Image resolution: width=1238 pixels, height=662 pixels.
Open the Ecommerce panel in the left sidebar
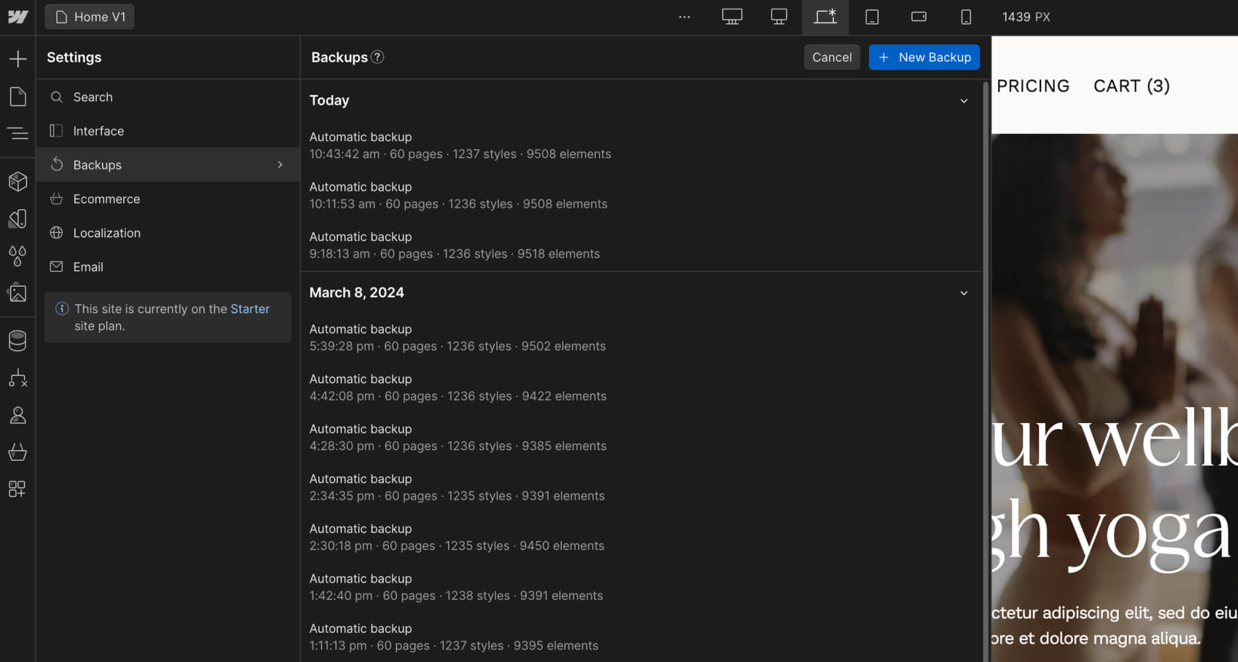[17, 453]
